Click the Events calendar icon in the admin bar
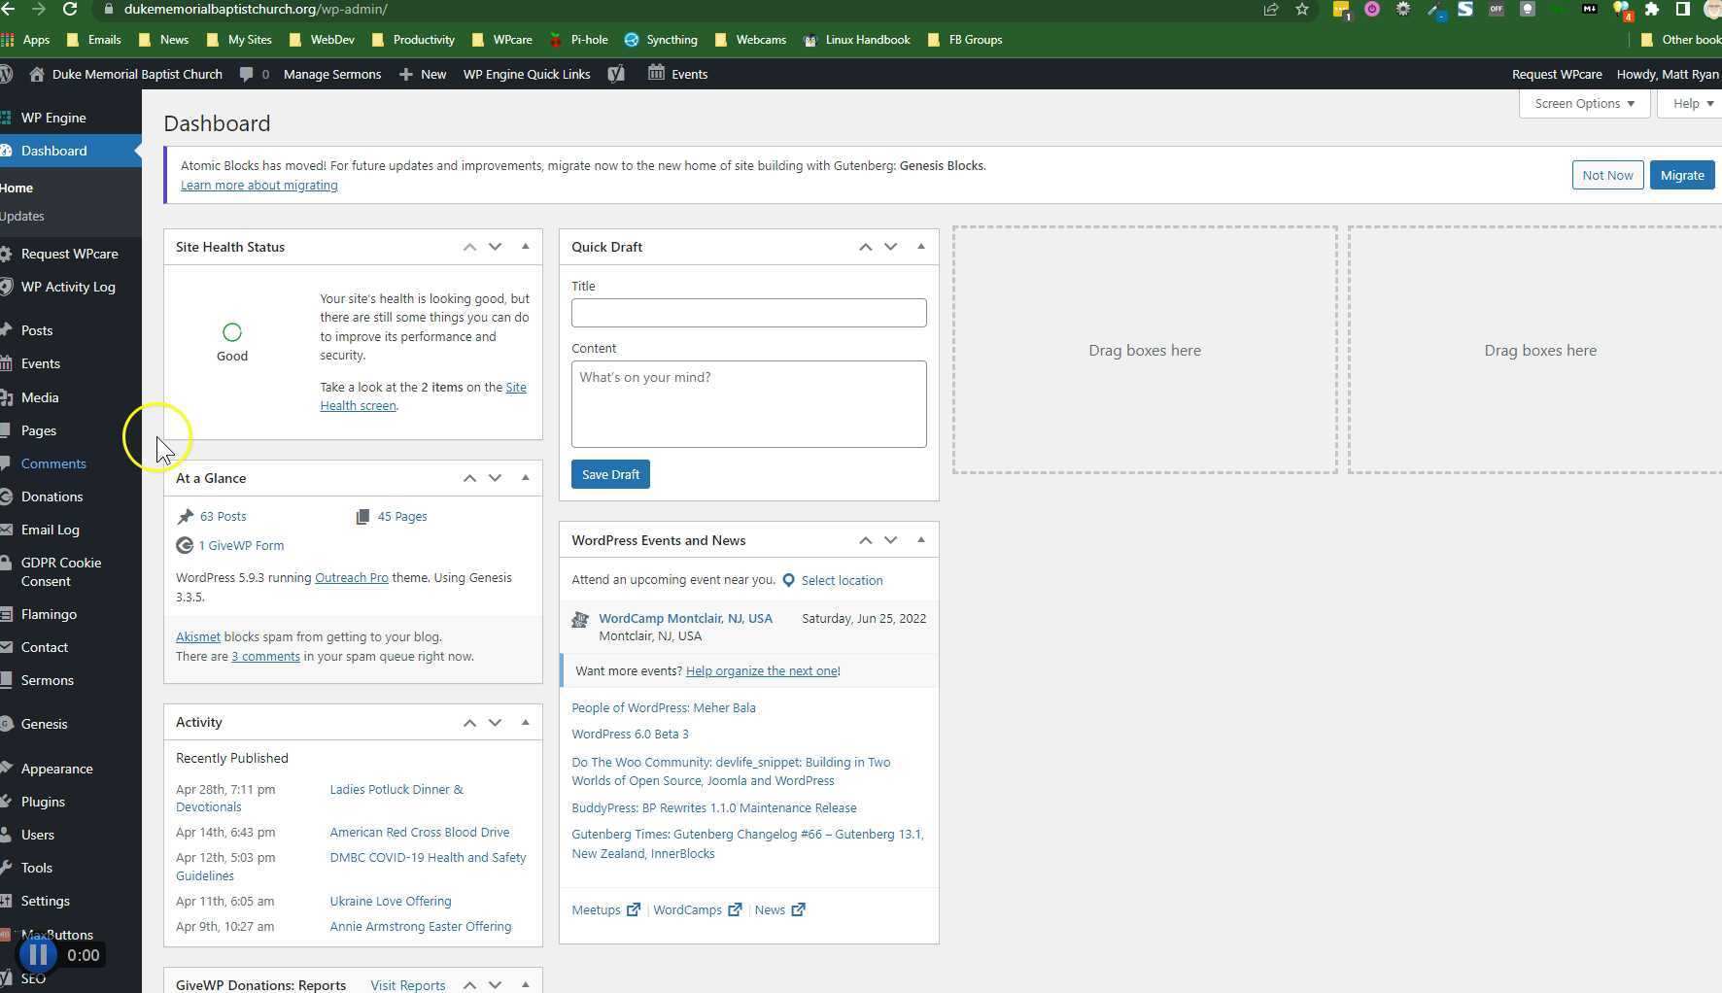The image size is (1722, 993). pyautogui.click(x=656, y=74)
